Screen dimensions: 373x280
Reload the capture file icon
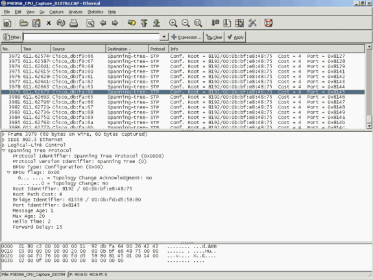tap(61, 23)
